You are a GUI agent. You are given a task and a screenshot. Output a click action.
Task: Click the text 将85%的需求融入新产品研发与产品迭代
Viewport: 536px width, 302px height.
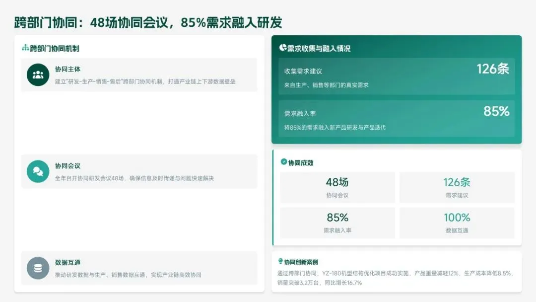click(335, 128)
